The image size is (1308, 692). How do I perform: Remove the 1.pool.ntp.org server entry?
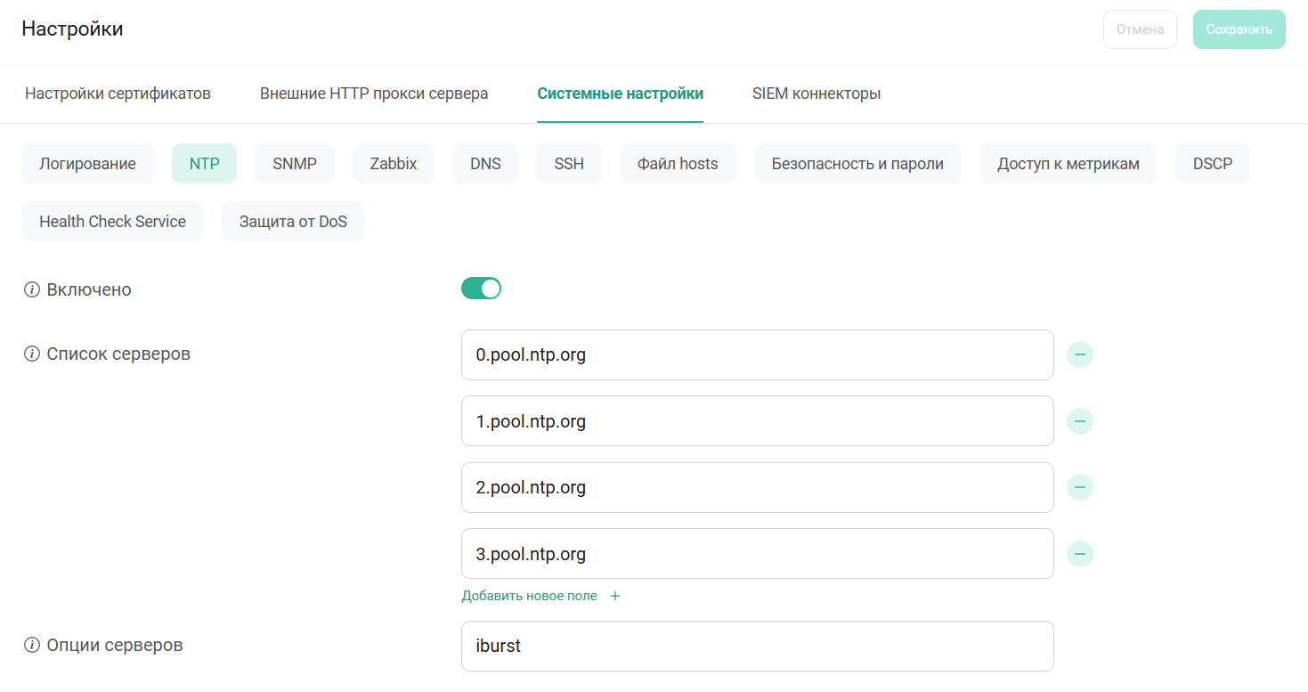click(x=1079, y=421)
